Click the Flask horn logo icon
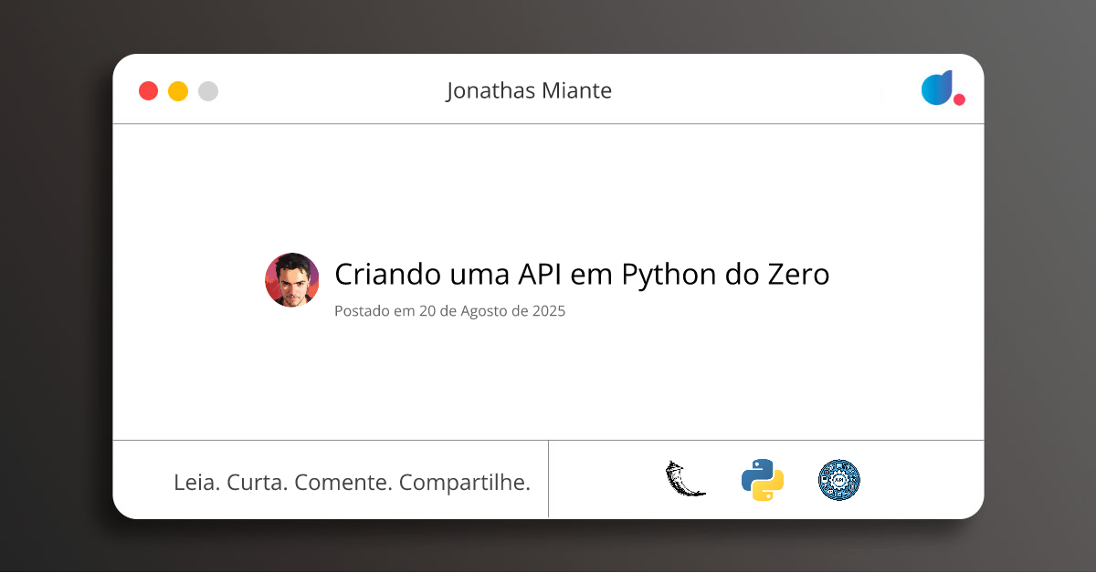The width and height of the screenshot is (1096, 573). point(686,479)
